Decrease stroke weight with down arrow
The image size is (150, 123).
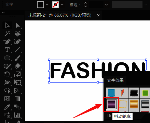point(85,6)
